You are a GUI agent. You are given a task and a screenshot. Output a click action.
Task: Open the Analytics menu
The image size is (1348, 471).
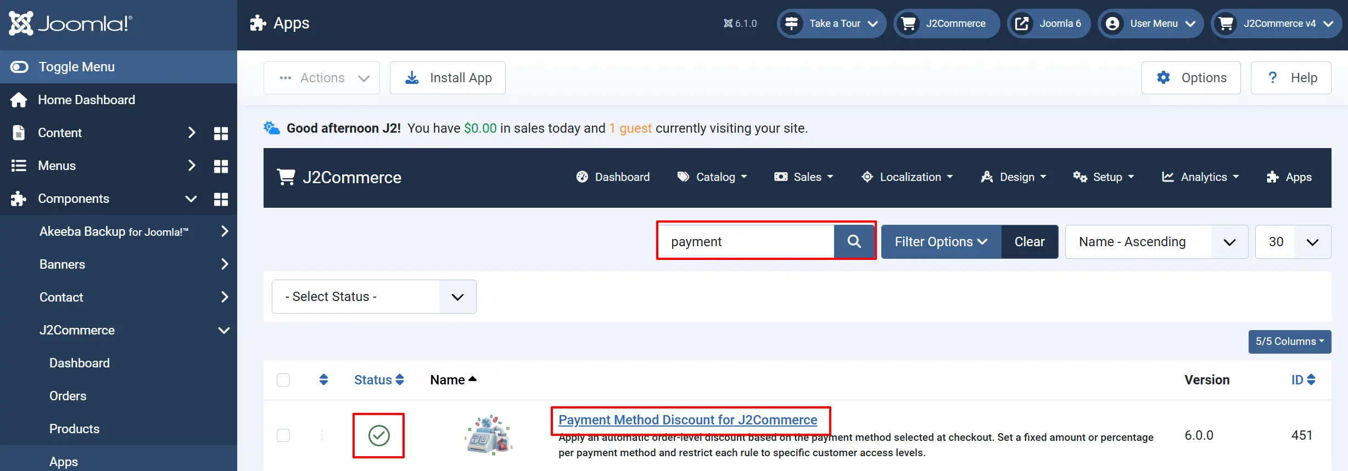(x=1200, y=177)
